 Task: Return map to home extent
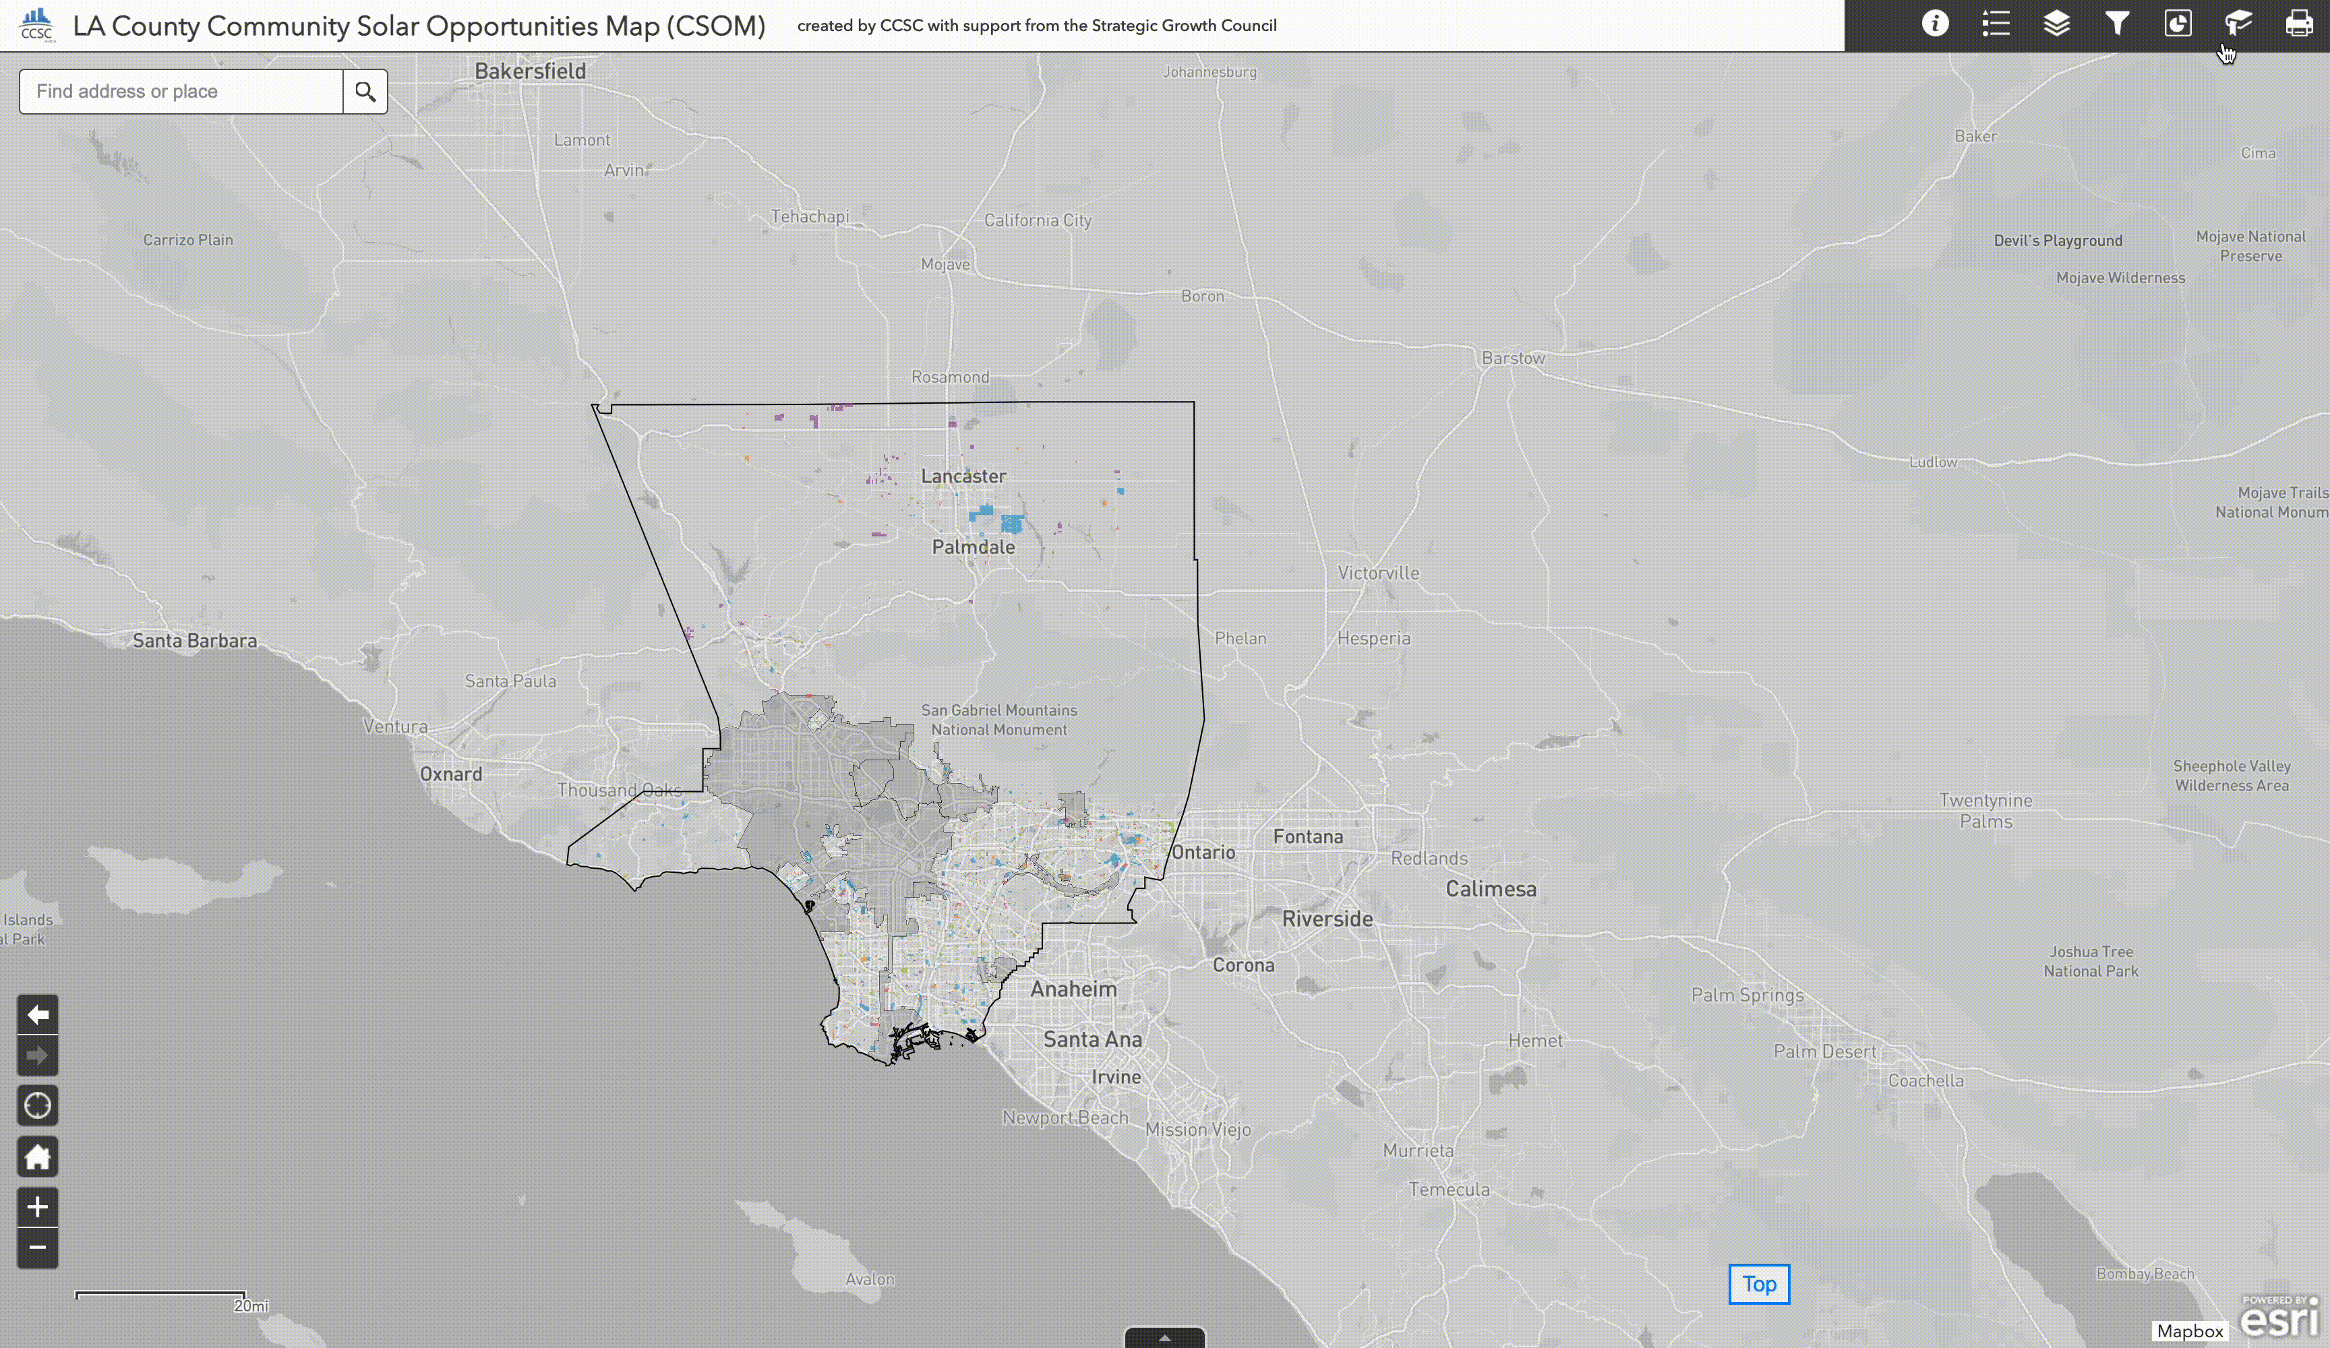(x=38, y=1156)
